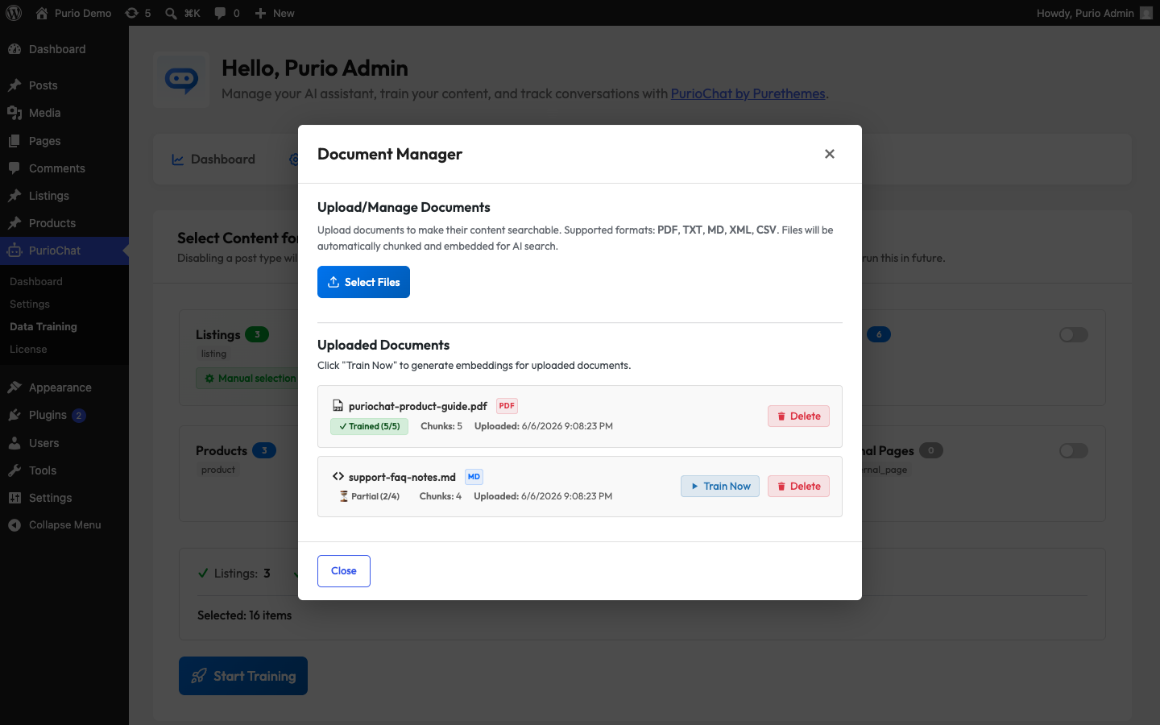Click the PDF file icon beside puriochat-product-guide

(338, 406)
